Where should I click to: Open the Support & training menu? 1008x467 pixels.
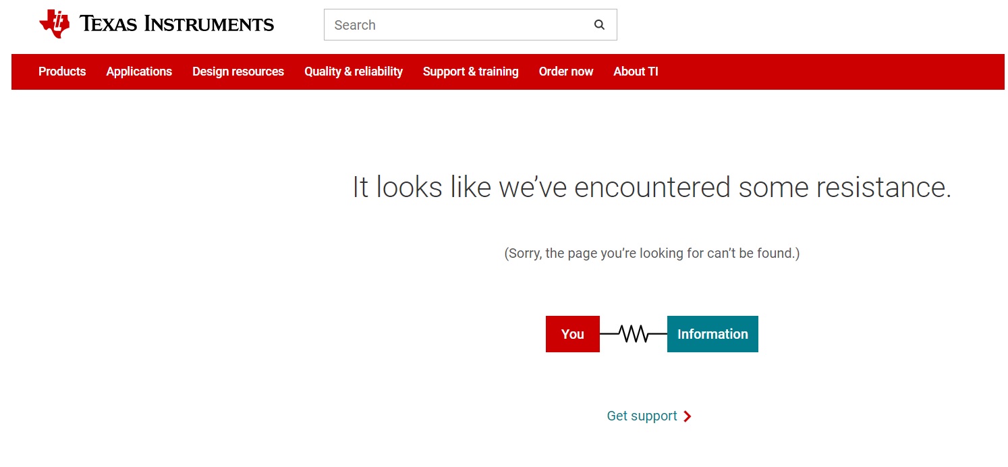pyautogui.click(x=471, y=72)
